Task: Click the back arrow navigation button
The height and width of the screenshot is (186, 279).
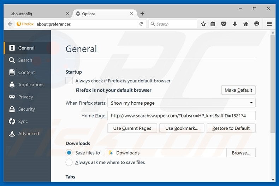Action: click(x=10, y=24)
